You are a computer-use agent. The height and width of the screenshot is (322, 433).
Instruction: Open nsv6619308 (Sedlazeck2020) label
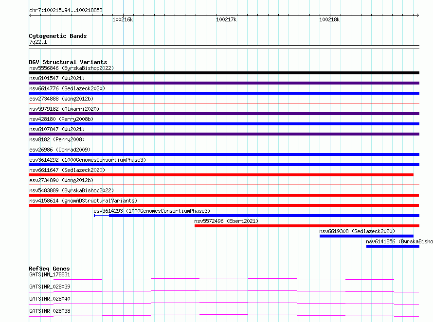click(x=357, y=231)
